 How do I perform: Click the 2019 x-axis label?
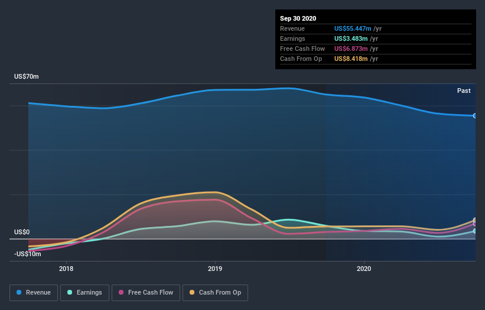pyautogui.click(x=215, y=269)
